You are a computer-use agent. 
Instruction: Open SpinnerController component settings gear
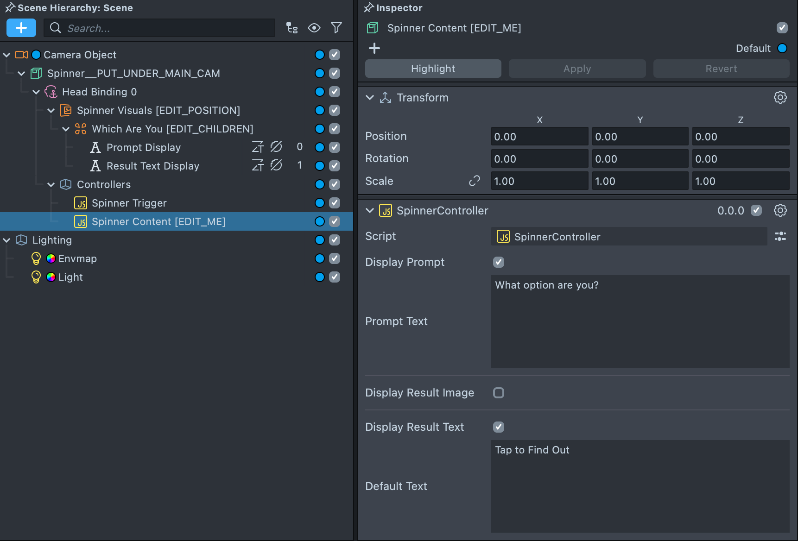point(780,210)
